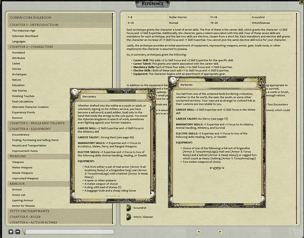The height and width of the screenshot is (238, 304).
Task: Go to previous page arrow
Action: [199, 231]
